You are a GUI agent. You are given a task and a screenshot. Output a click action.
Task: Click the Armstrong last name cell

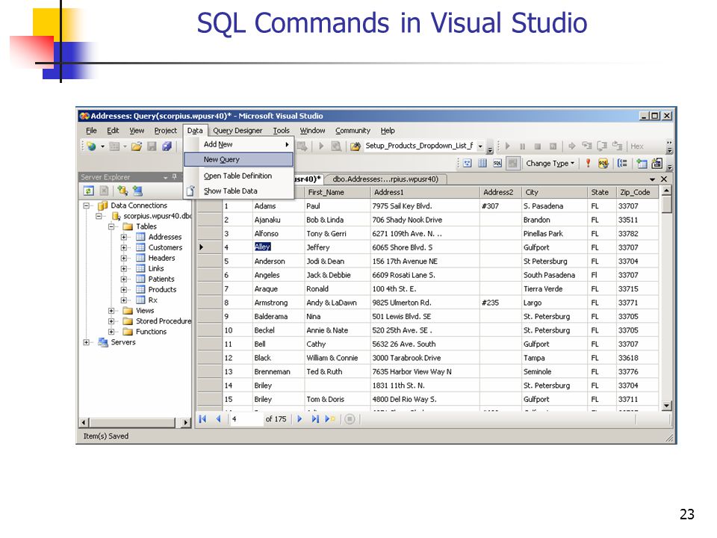tap(278, 303)
